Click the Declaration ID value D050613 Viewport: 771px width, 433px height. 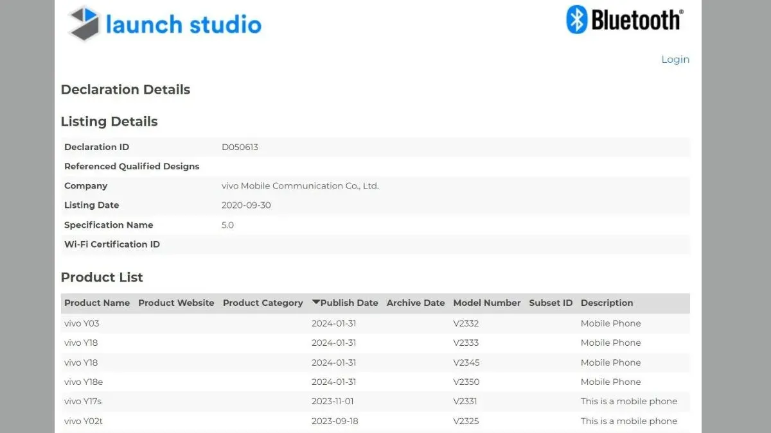[240, 147]
